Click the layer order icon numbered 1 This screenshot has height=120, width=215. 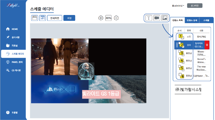(181, 37)
